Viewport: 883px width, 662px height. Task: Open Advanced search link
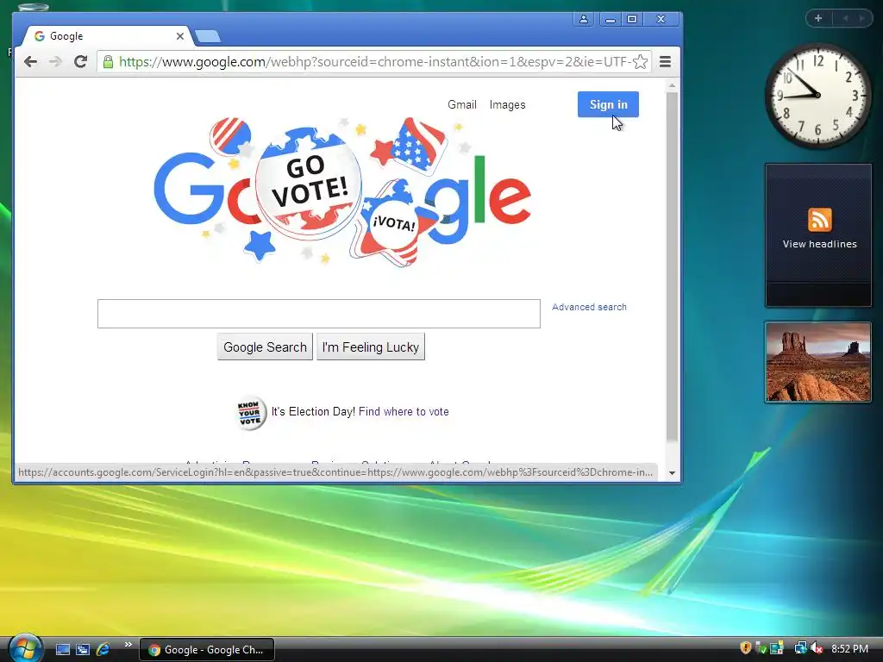tap(589, 307)
